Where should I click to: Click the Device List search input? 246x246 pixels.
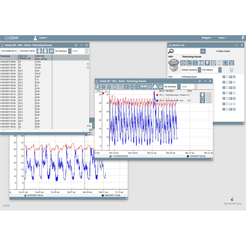coord(187,51)
